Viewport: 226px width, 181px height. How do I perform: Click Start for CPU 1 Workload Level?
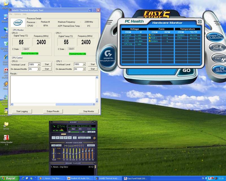click(x=93, y=64)
